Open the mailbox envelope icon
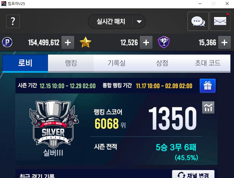The image size is (234, 178). (x=220, y=21)
